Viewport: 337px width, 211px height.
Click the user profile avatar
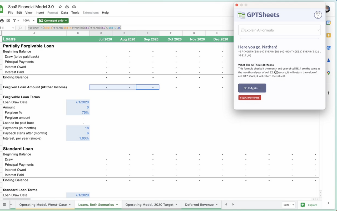click(x=328, y=9)
